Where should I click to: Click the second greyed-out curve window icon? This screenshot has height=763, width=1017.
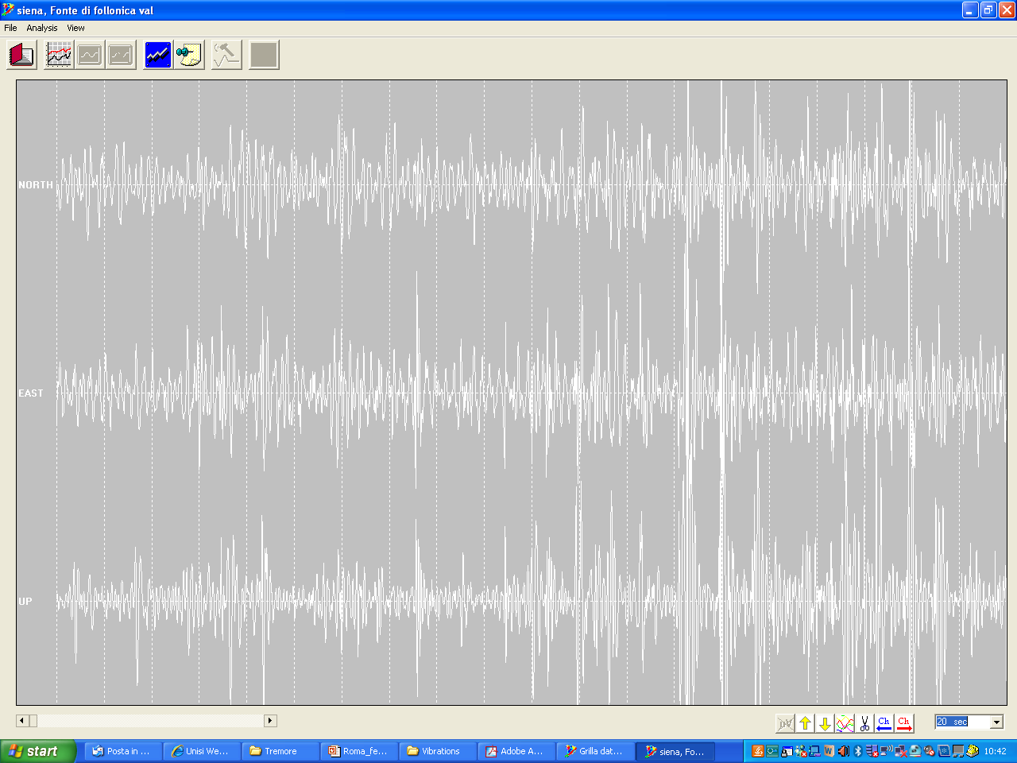tap(121, 55)
